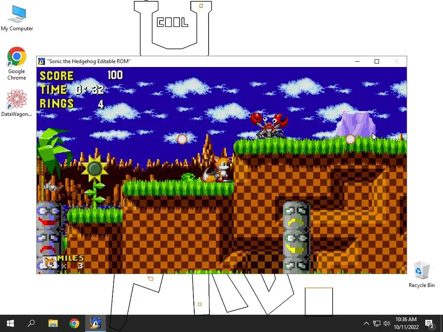
Task: Open the network status tray icon
Action: [377, 323]
